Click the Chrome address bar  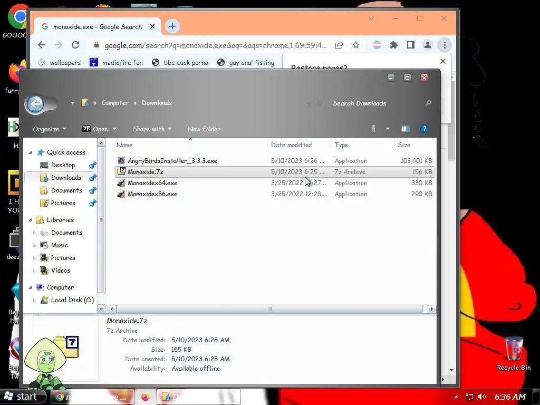point(216,45)
